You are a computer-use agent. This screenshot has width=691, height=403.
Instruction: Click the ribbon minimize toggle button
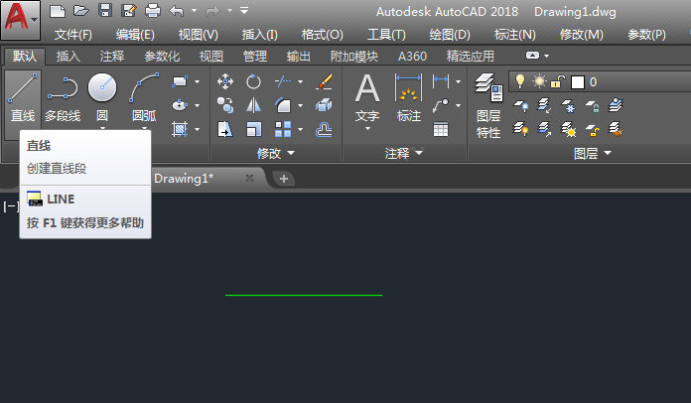point(532,56)
